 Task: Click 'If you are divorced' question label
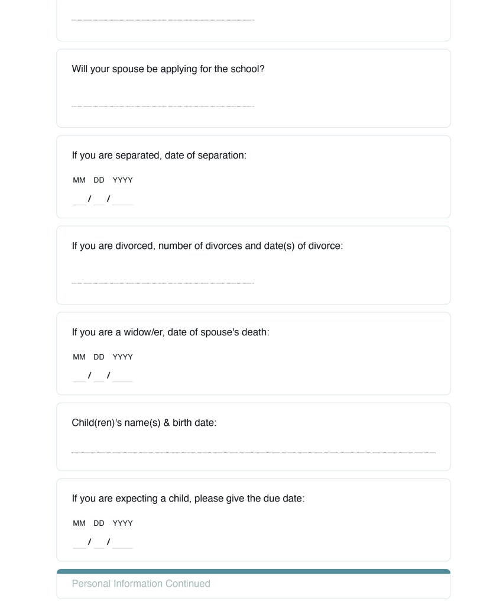pyautogui.click(x=207, y=245)
